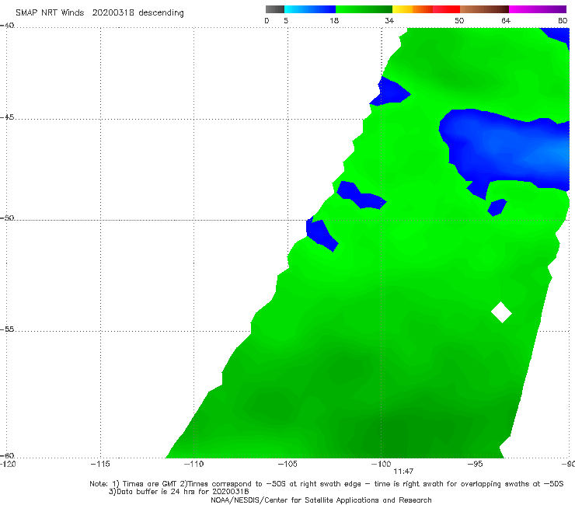Click the longitude label '-110'
This screenshot has width=575, height=505.
193,464
